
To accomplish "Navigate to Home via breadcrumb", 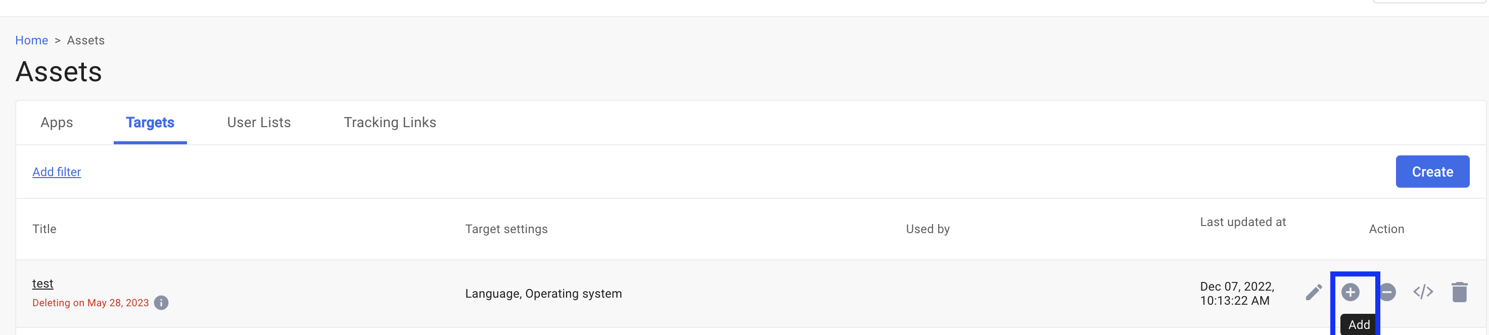I will tap(31, 40).
